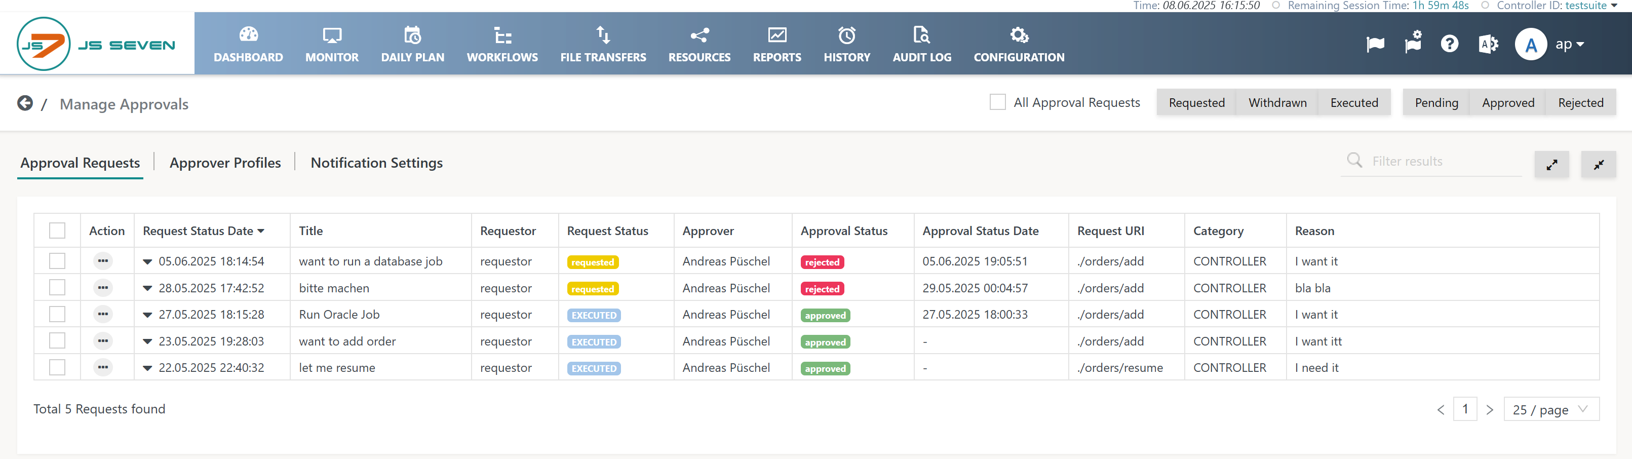Viewport: 1632px width, 459px height.
Task: Switch to the Notification Settings tab
Action: pyautogui.click(x=376, y=163)
